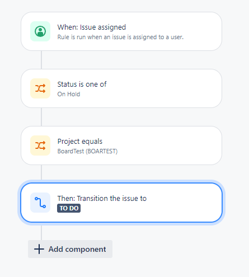Click the trigger description about issue assigned
249x277 pixels.
pyautogui.click(x=120, y=37)
